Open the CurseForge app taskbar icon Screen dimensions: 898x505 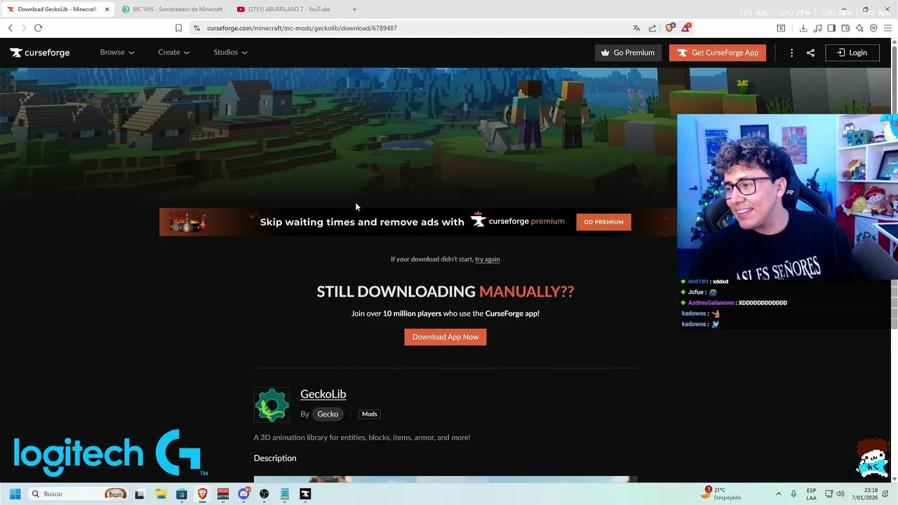coord(305,494)
